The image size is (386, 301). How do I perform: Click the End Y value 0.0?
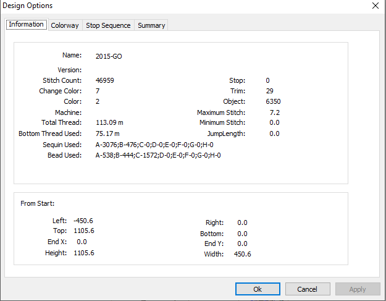(x=242, y=244)
